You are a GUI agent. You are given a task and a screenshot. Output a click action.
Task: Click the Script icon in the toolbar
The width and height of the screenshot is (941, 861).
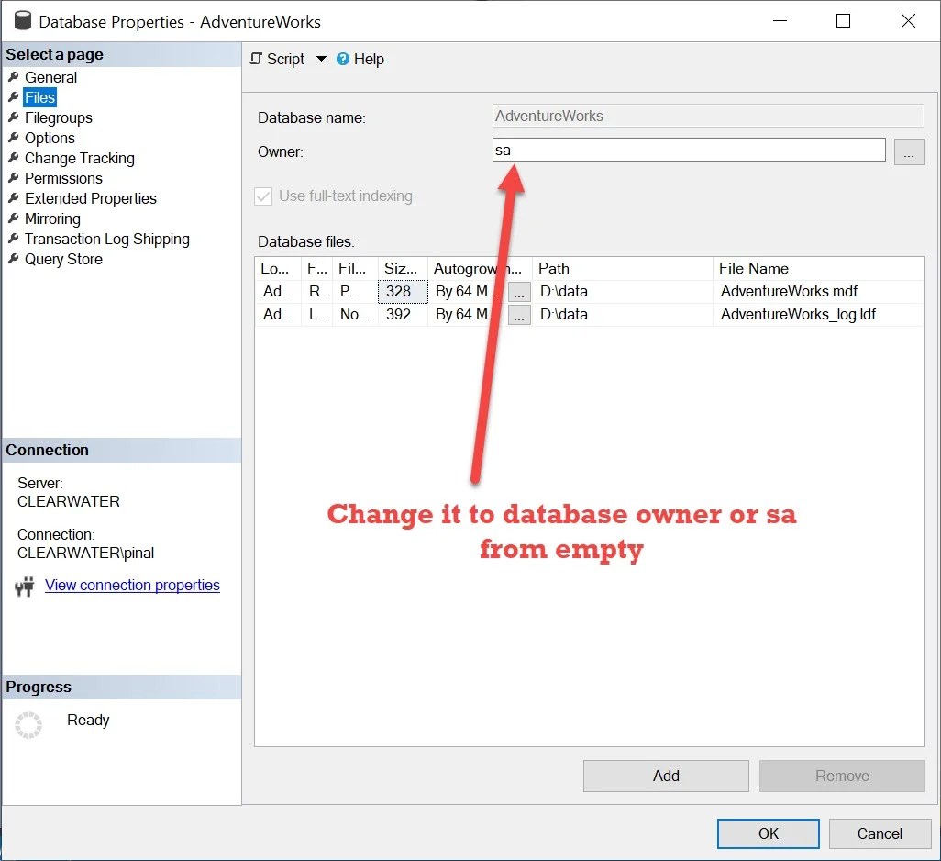(257, 59)
